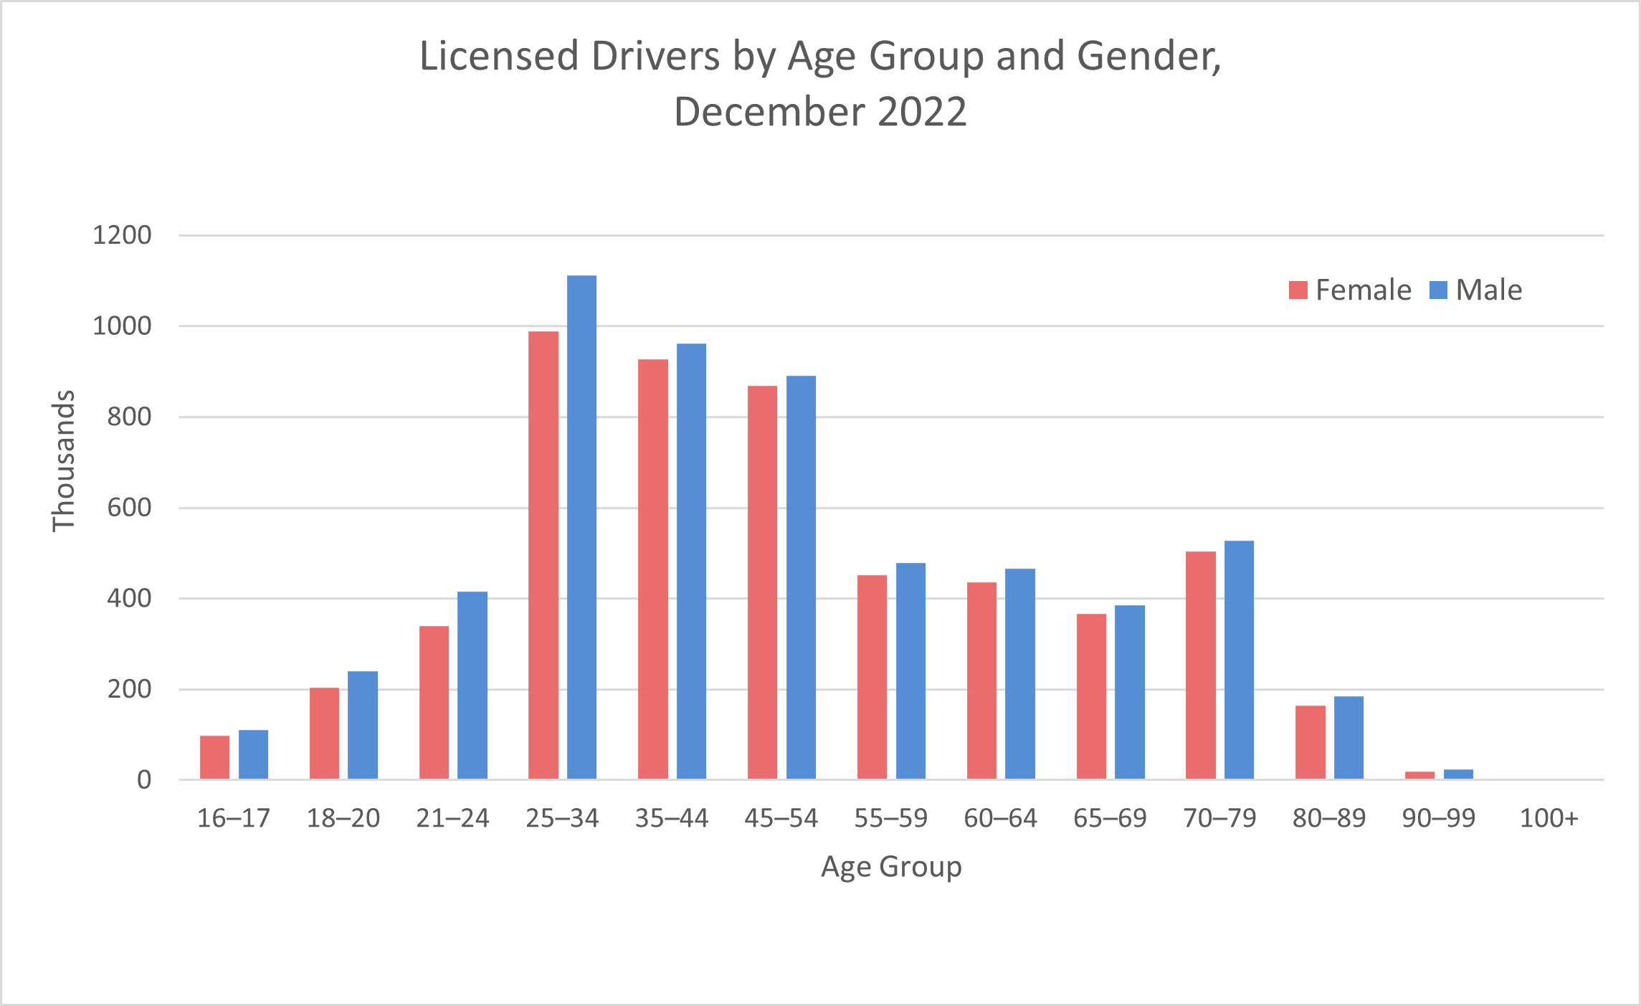Click the Male bar for 60–64
Image resolution: width=1641 pixels, height=1006 pixels.
[x=1020, y=674]
